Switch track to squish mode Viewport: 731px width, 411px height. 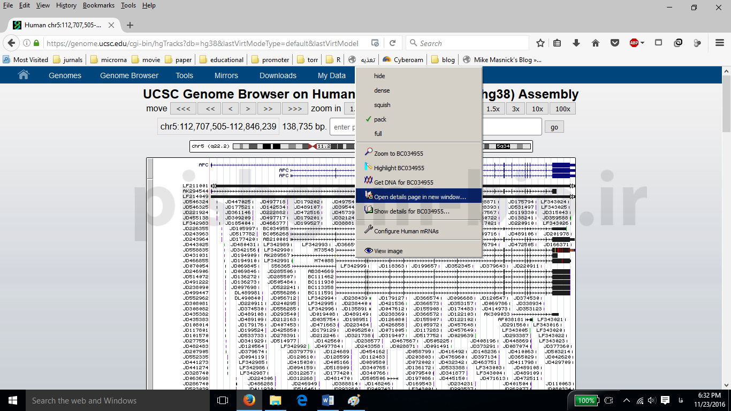(382, 105)
